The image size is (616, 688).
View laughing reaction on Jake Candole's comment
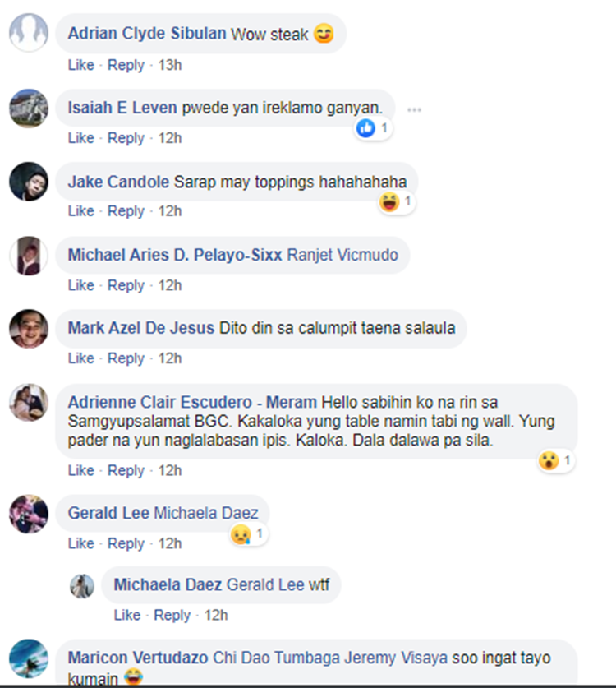pos(397,202)
